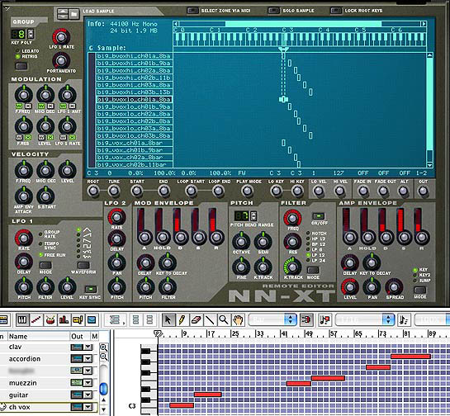Select sample big_bvoxhi_ch01a_8ba
Image resolution: width=450 pixels, height=416 pixels.
134,56
